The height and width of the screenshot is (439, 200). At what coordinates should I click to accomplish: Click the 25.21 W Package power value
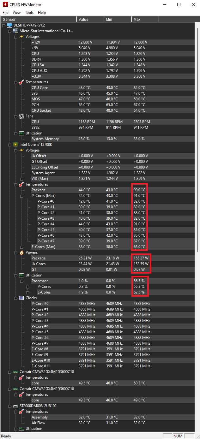85,258
